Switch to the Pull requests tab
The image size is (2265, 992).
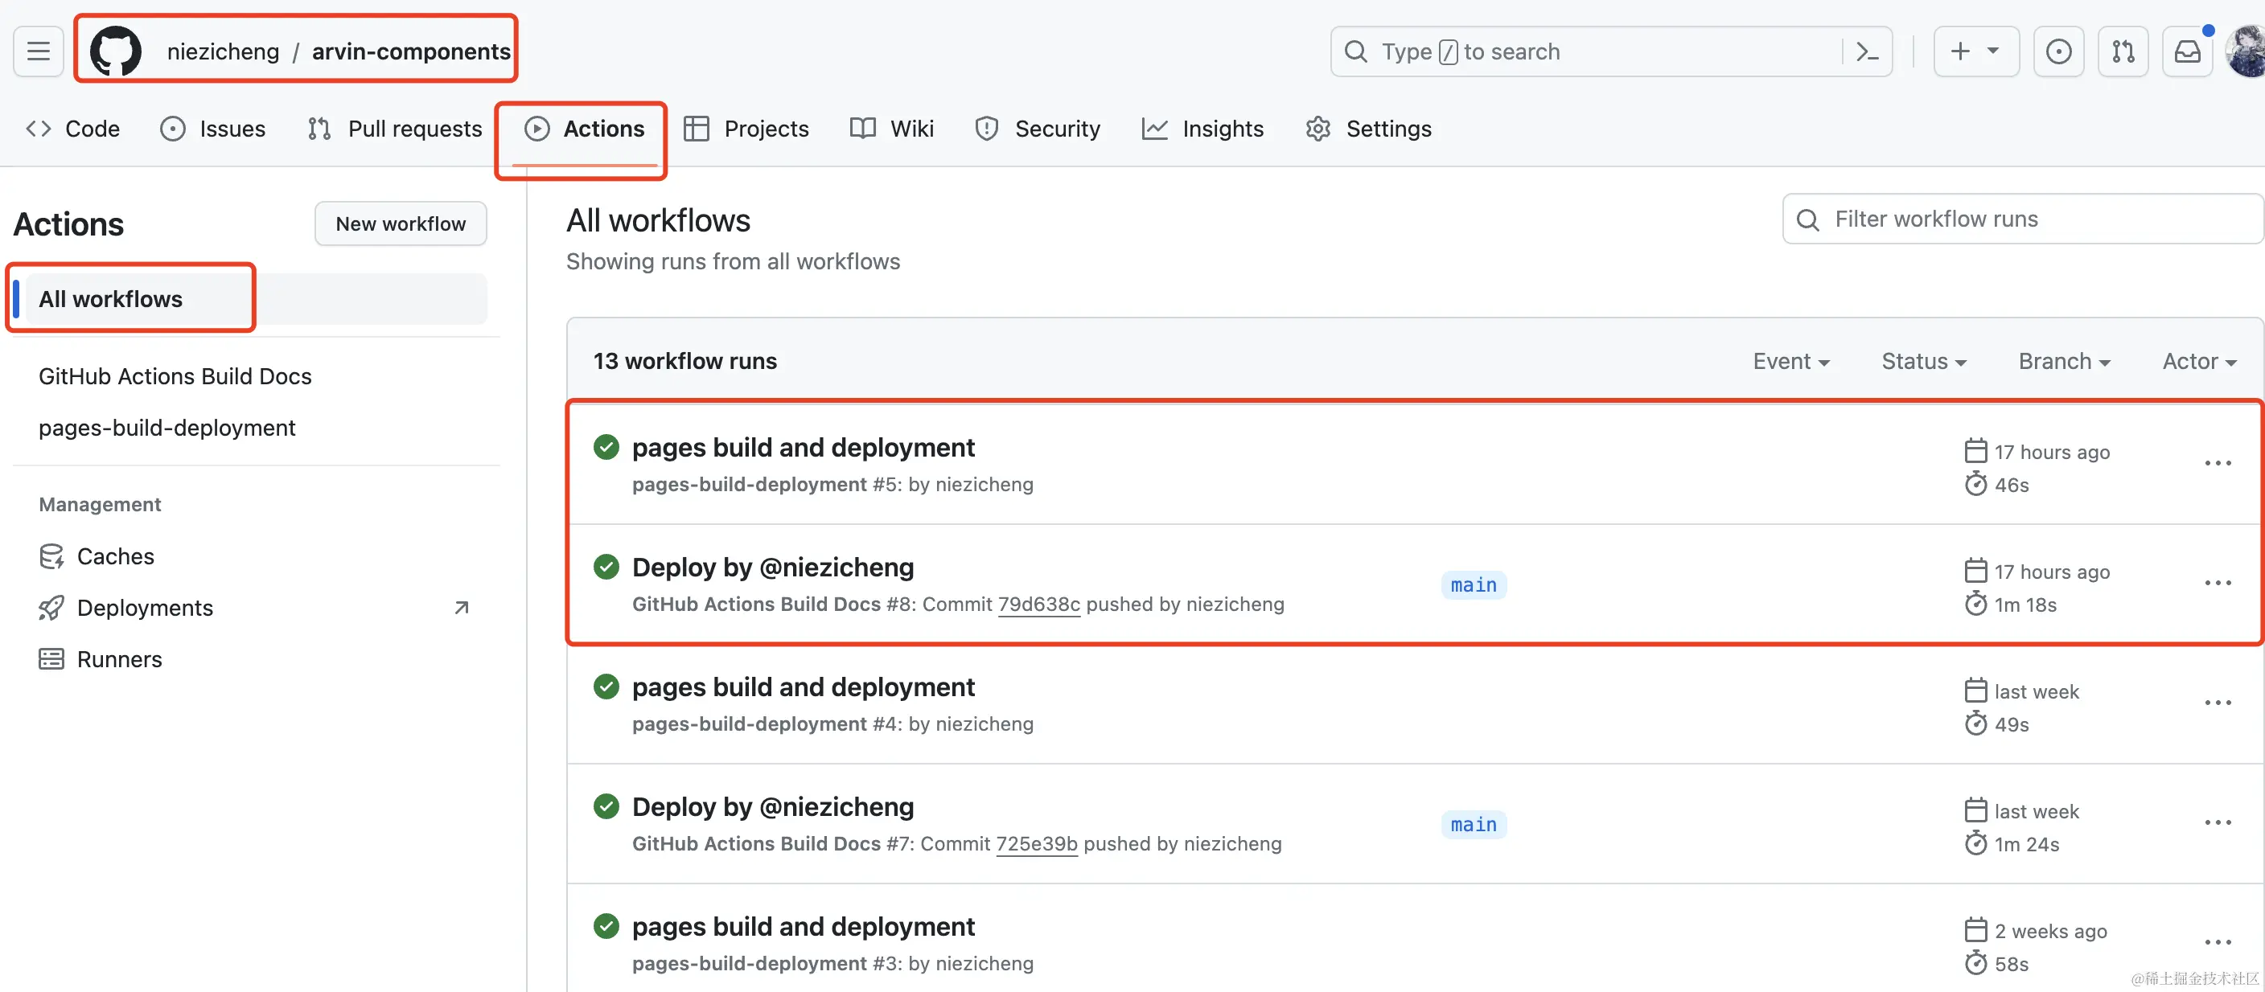pyautogui.click(x=395, y=129)
